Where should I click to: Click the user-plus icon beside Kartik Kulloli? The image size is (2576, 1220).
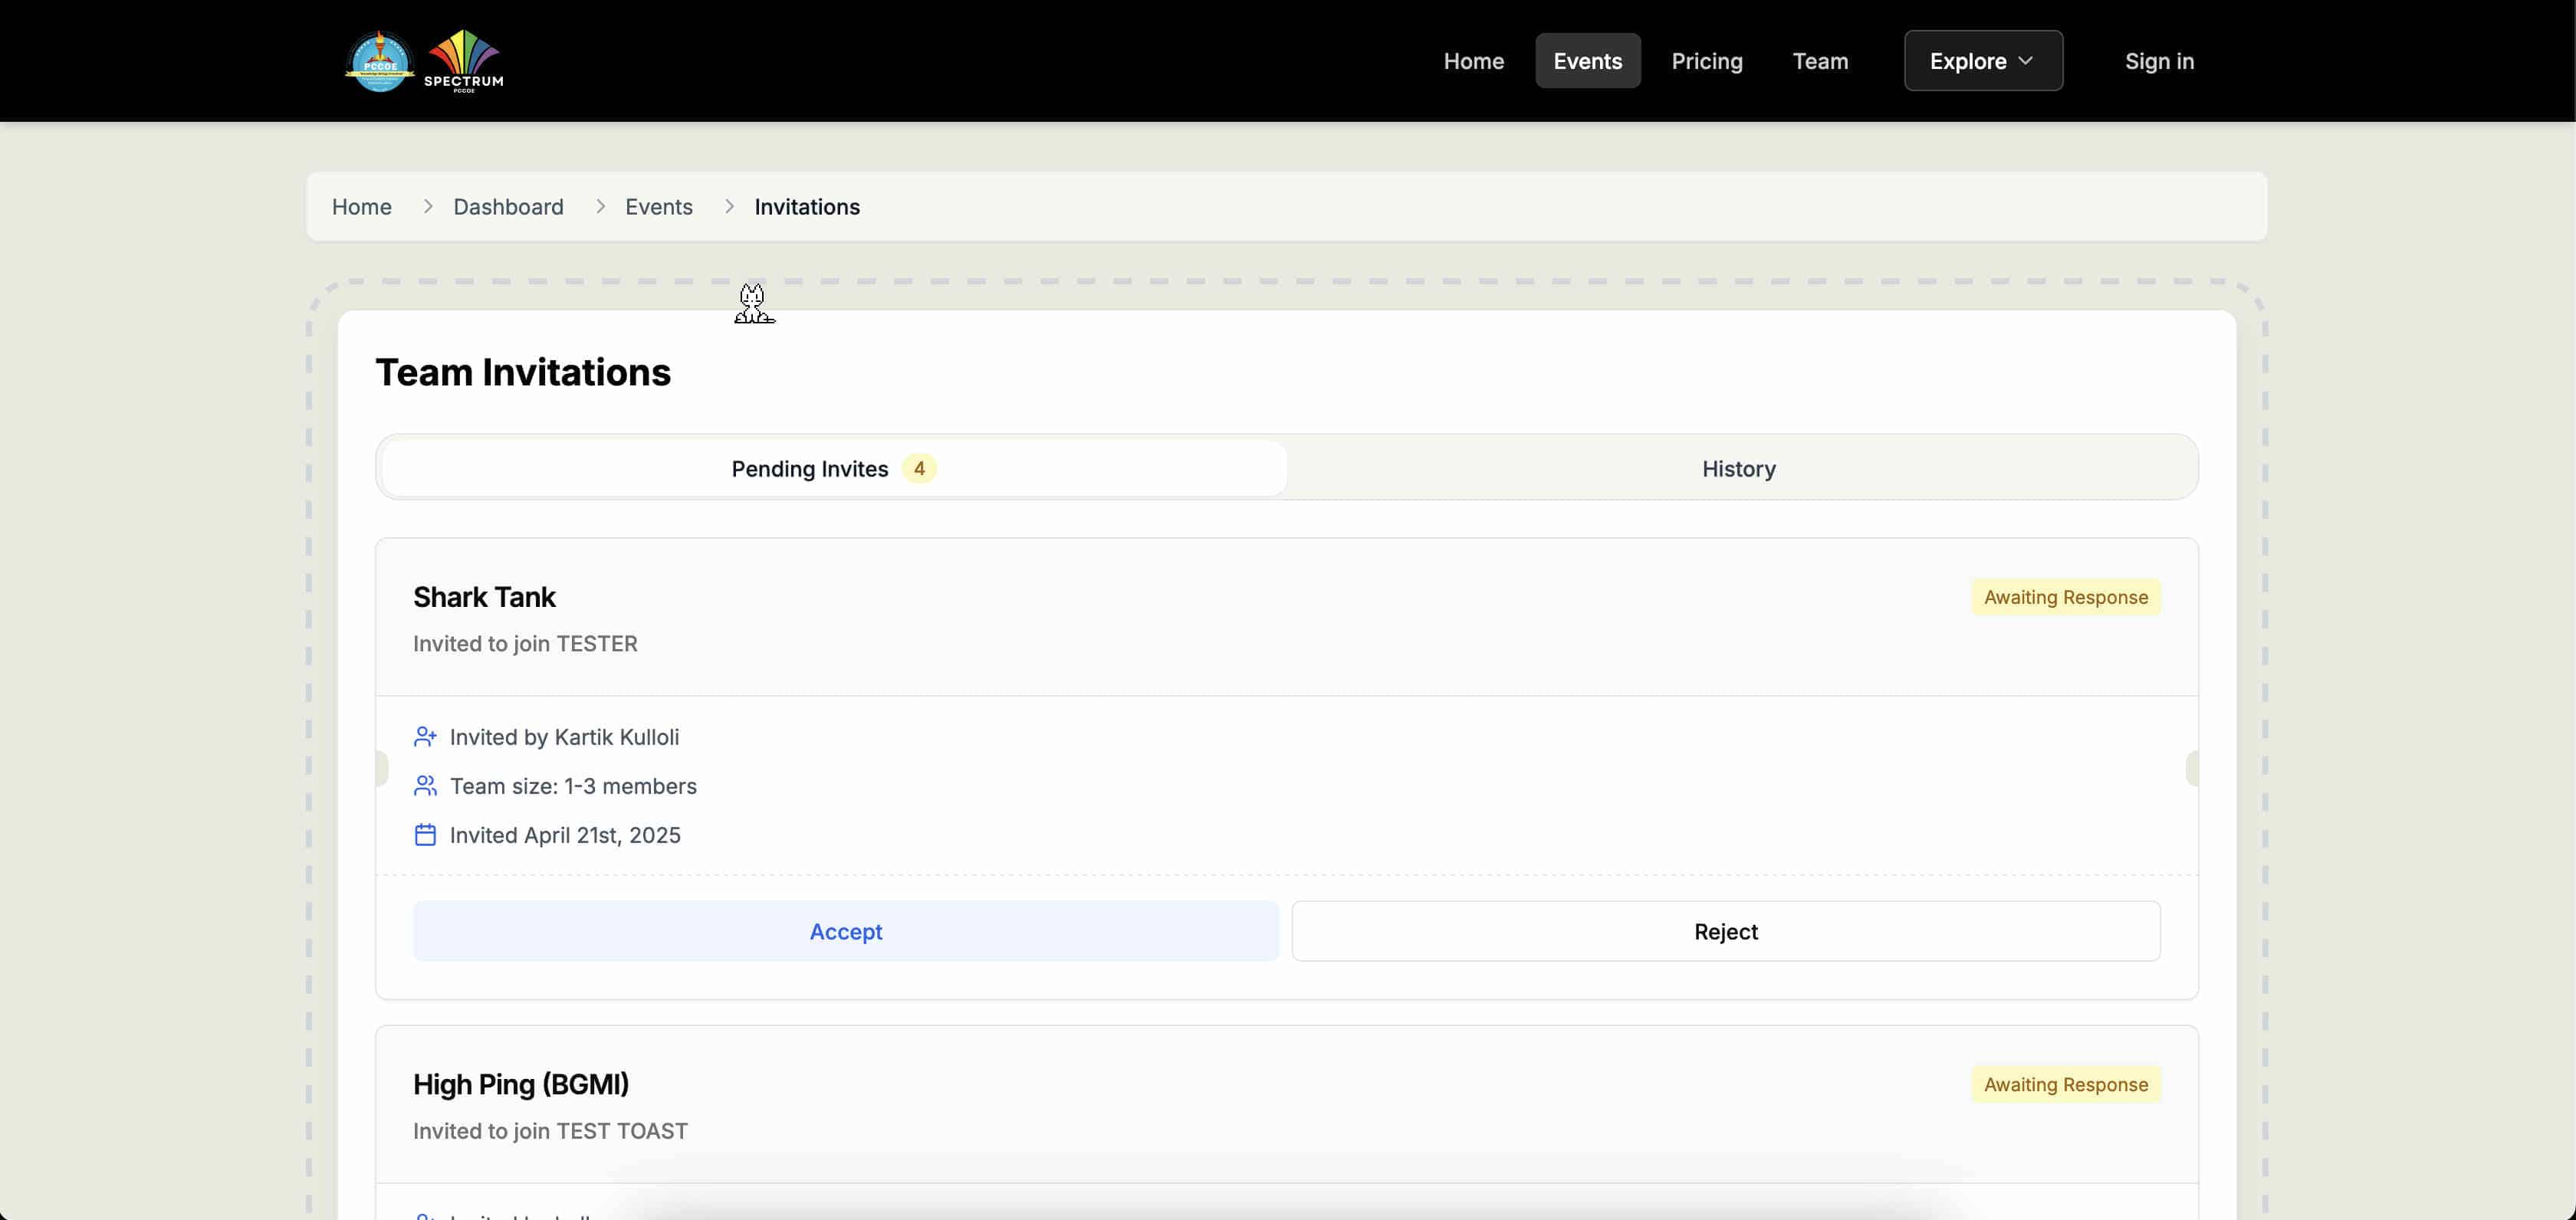click(425, 736)
